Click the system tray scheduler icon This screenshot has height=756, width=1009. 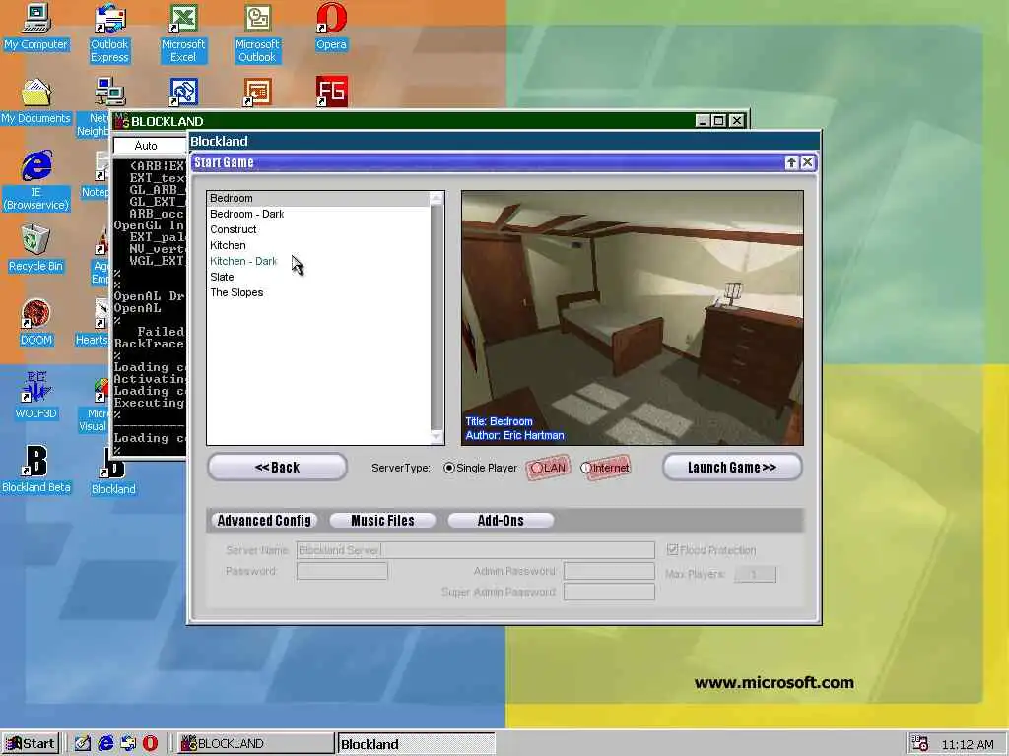[x=919, y=744]
